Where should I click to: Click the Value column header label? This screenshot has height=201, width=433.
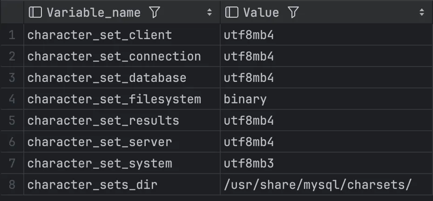click(x=261, y=13)
